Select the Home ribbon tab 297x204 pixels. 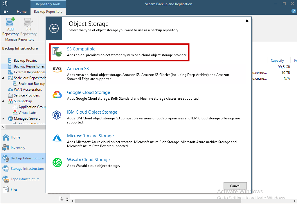tap(22, 12)
